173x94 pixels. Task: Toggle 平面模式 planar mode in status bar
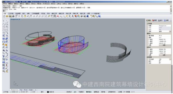click(81, 92)
